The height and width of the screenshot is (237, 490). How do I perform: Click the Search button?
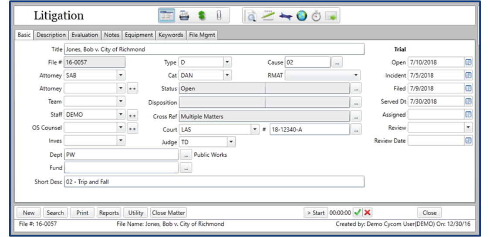click(55, 213)
